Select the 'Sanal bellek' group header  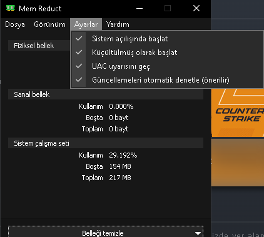pyautogui.click(x=106, y=94)
